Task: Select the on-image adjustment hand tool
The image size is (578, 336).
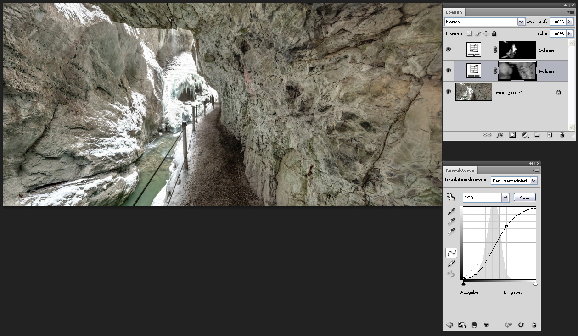Action: pos(450,197)
